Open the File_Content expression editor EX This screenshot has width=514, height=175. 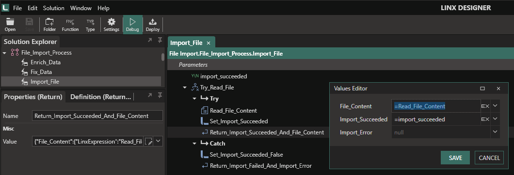pos(485,106)
